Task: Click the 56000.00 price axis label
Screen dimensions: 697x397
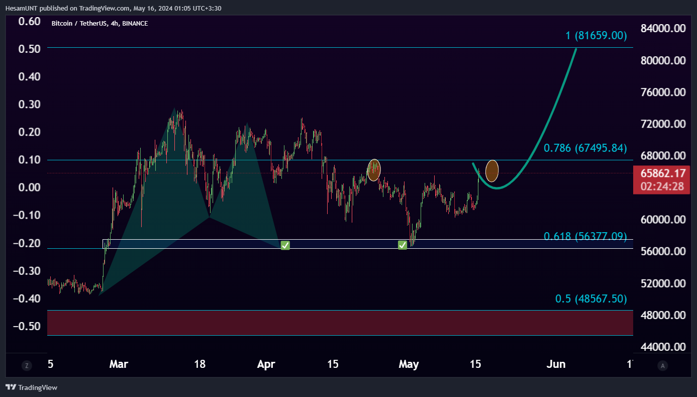Action: click(663, 251)
